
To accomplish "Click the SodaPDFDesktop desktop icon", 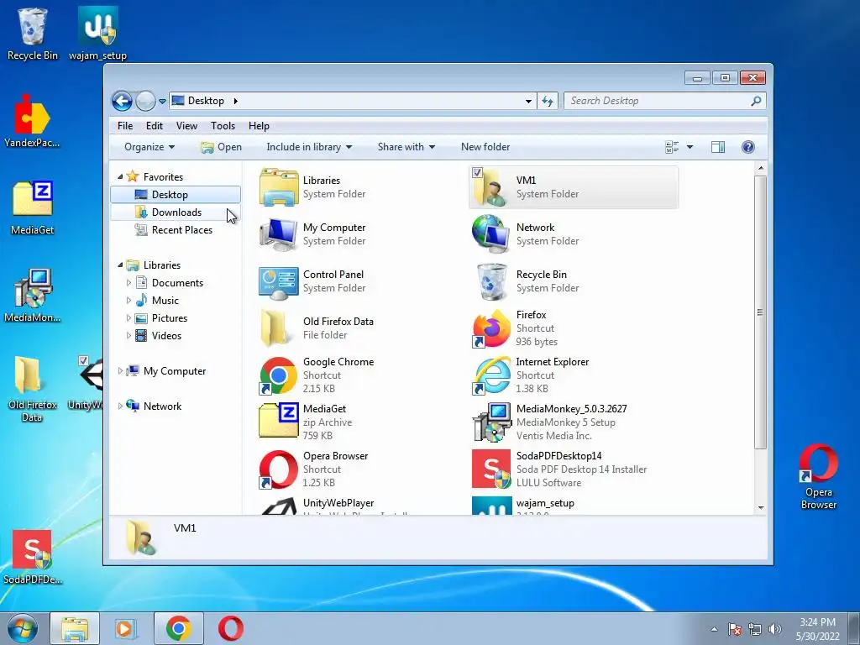I will tap(32, 557).
